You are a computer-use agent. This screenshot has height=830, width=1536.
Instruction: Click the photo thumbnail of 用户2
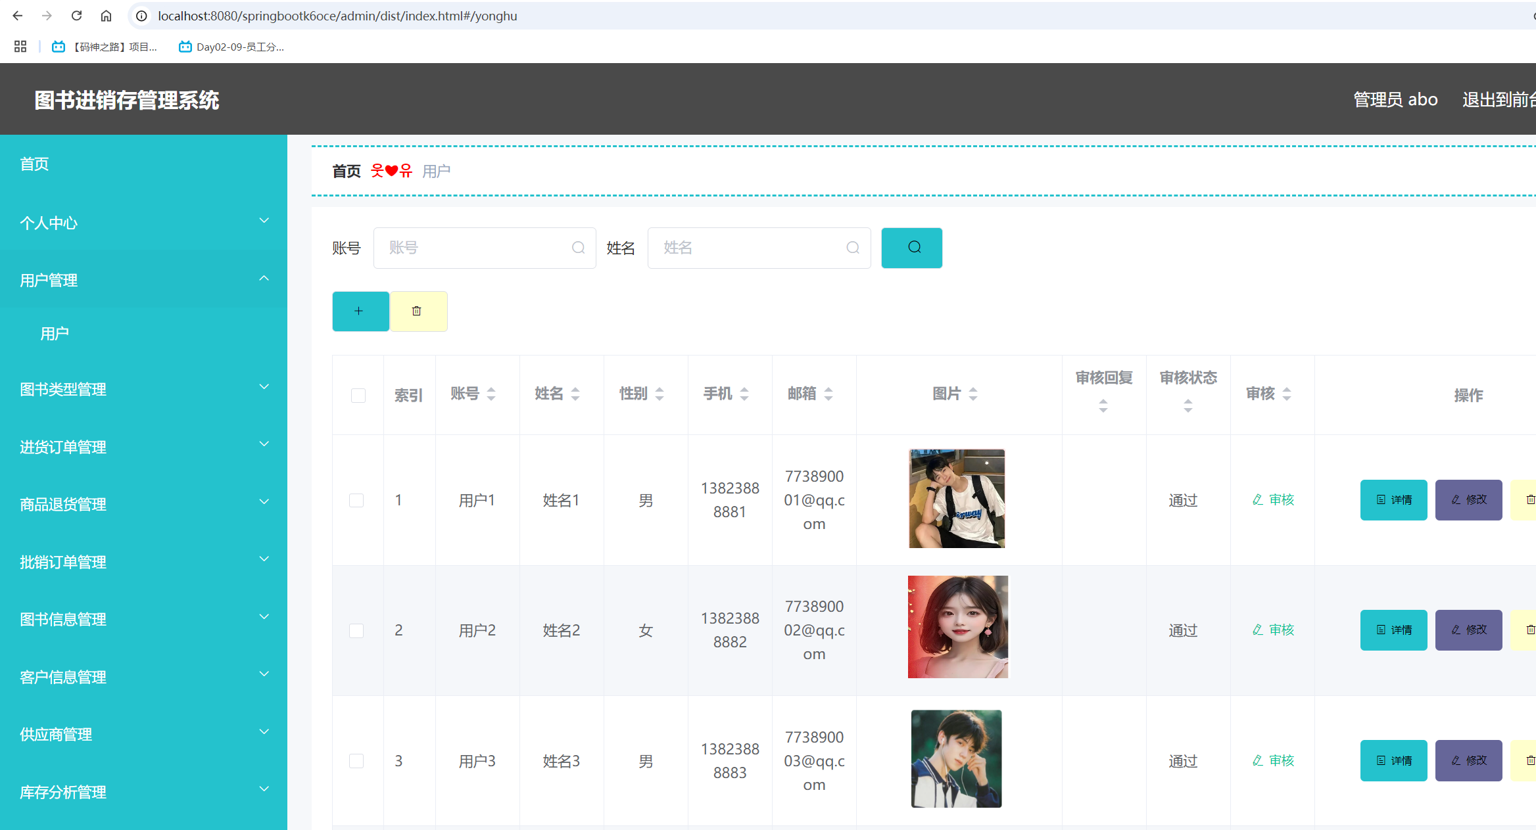coord(957,627)
